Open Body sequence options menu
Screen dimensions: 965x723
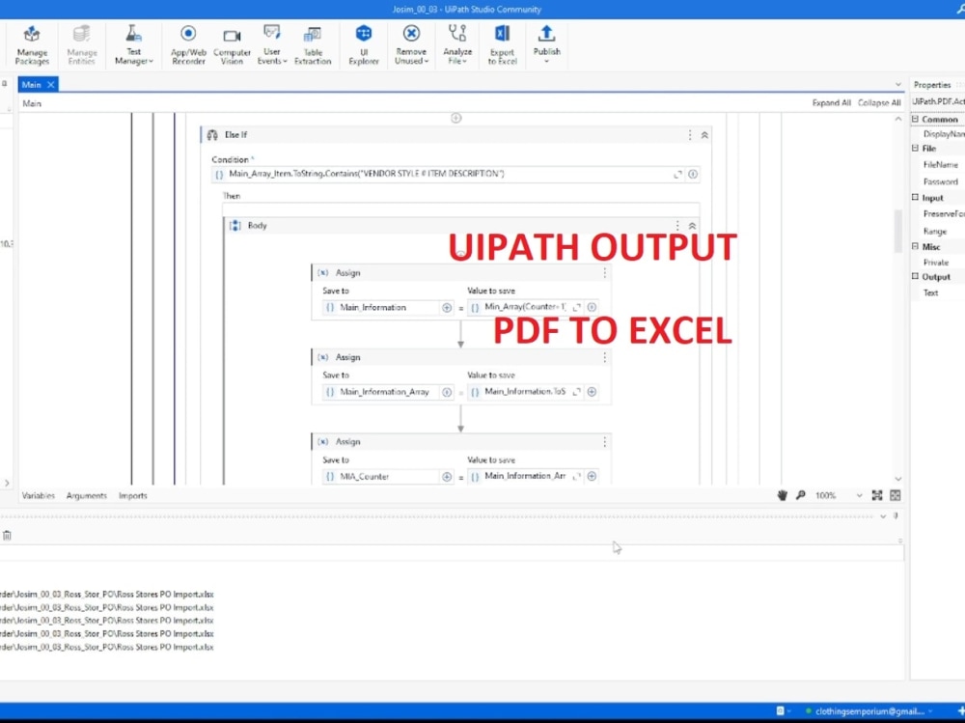677,226
